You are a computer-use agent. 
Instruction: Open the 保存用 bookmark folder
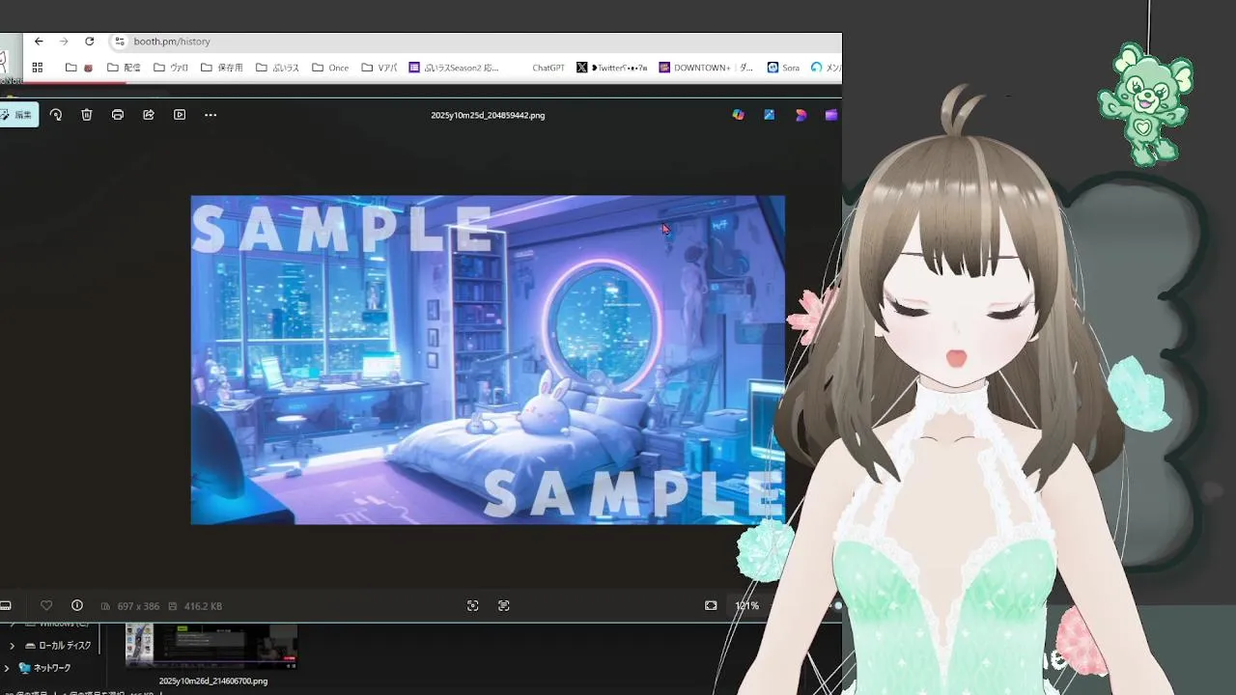click(x=222, y=68)
